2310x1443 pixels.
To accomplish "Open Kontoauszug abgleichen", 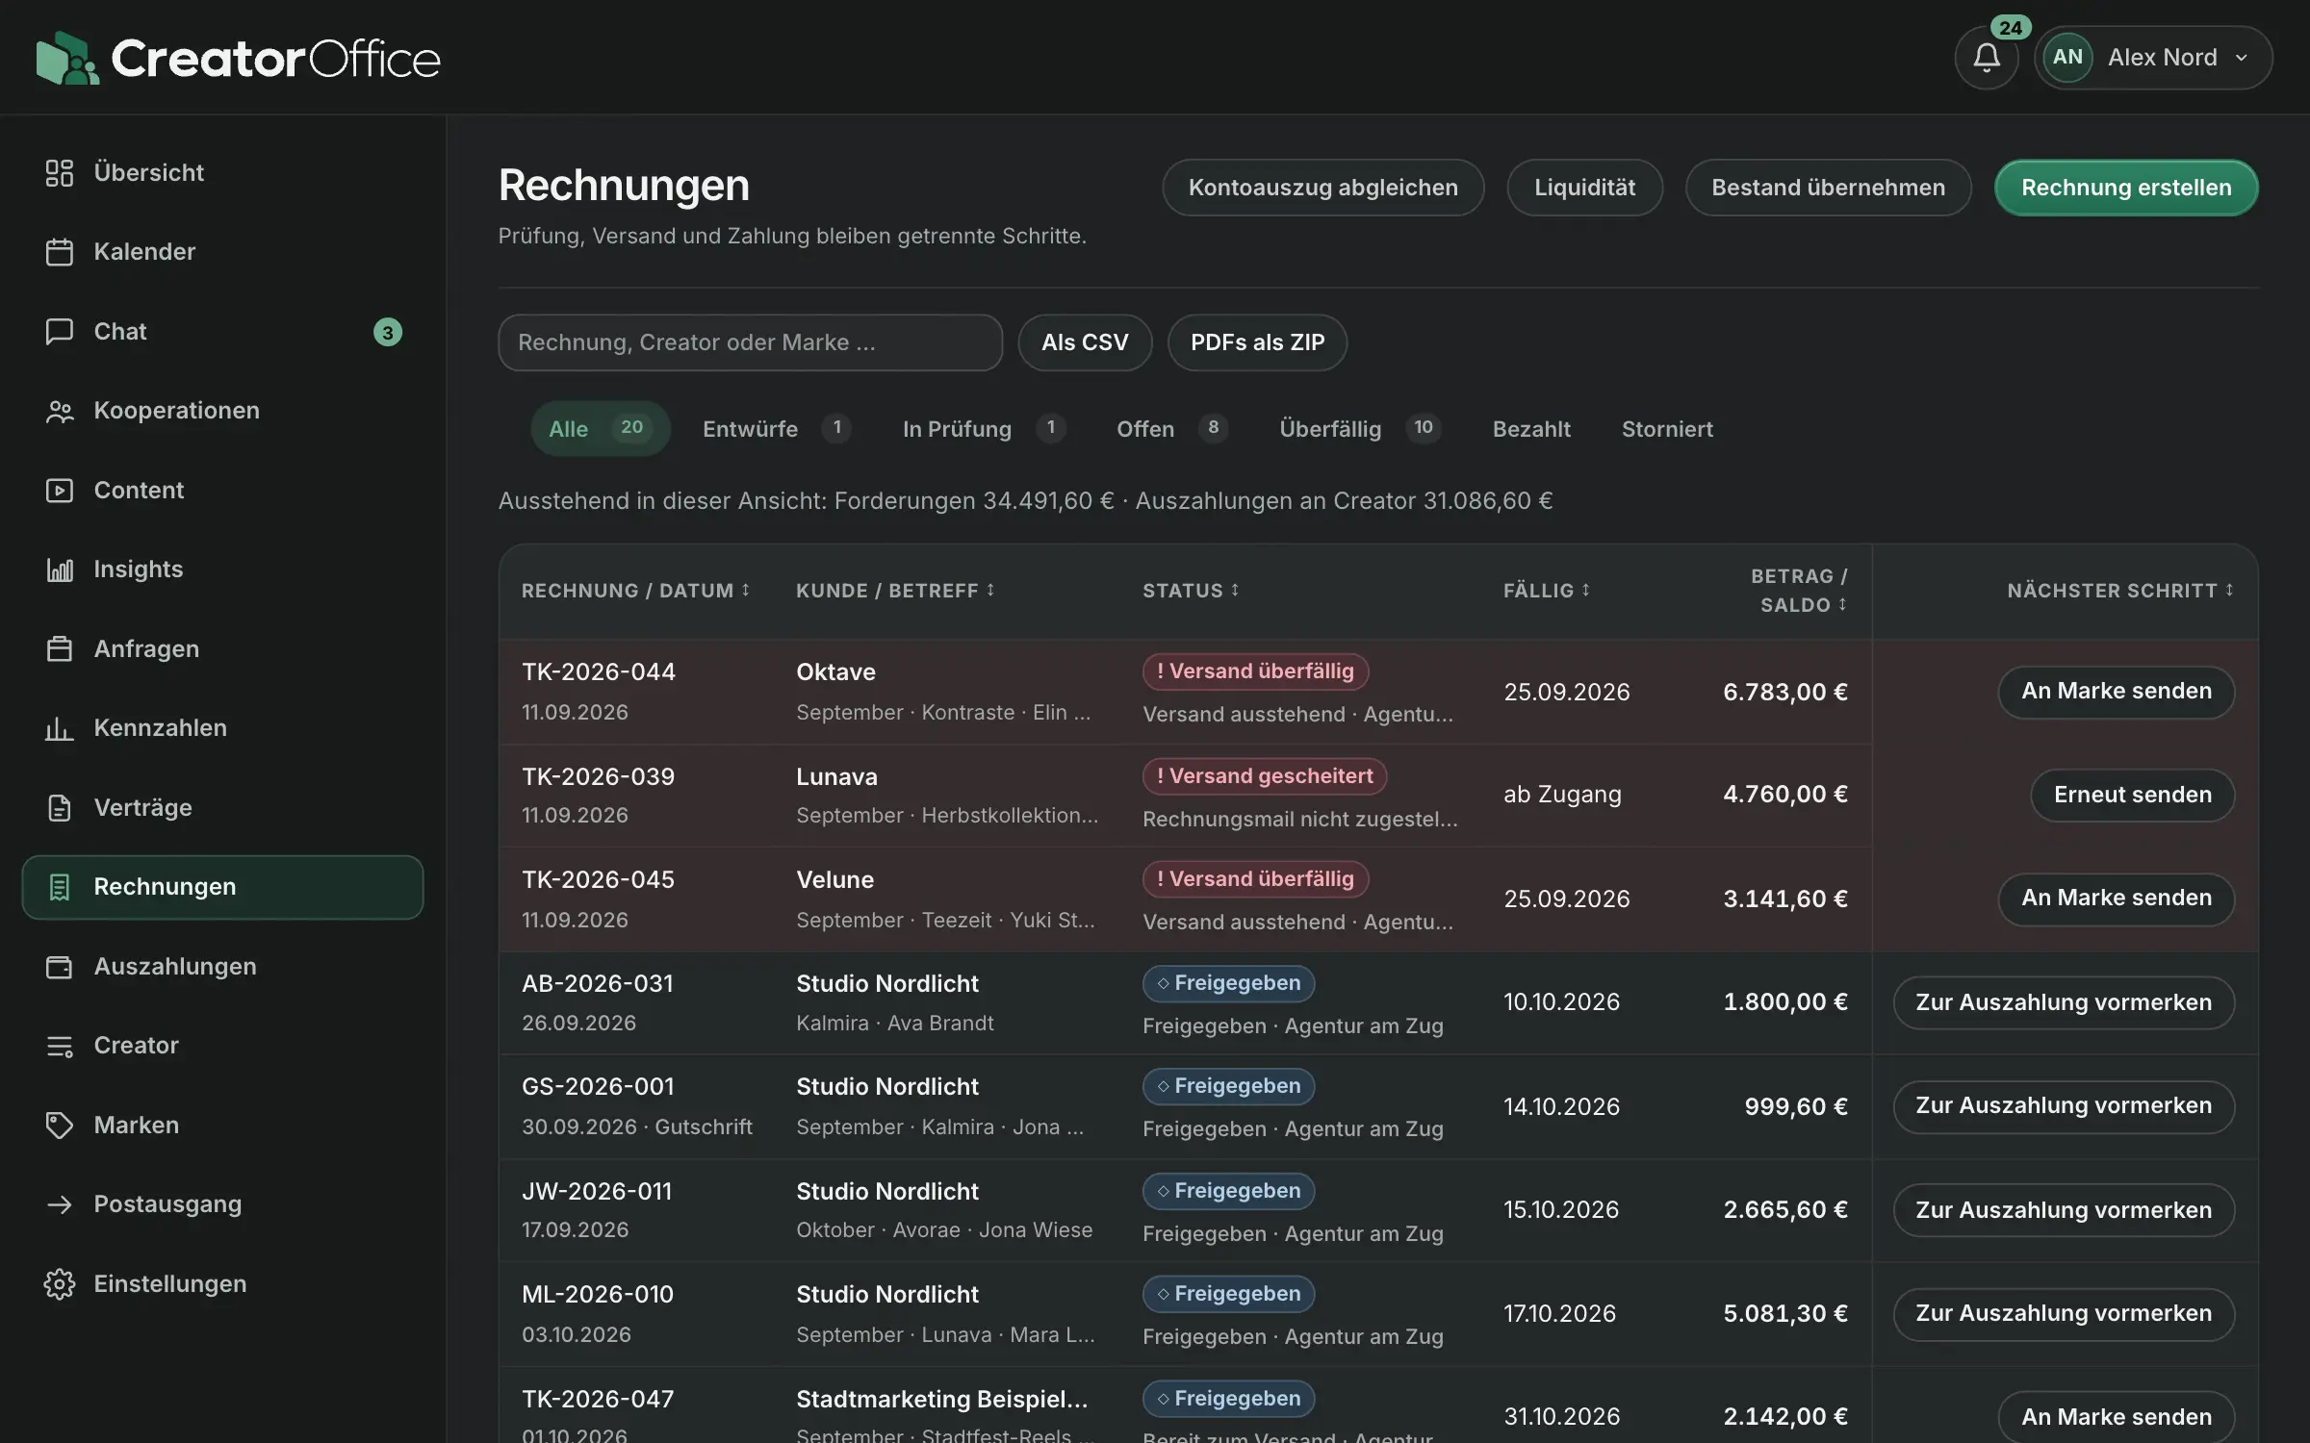I will coord(1322,188).
